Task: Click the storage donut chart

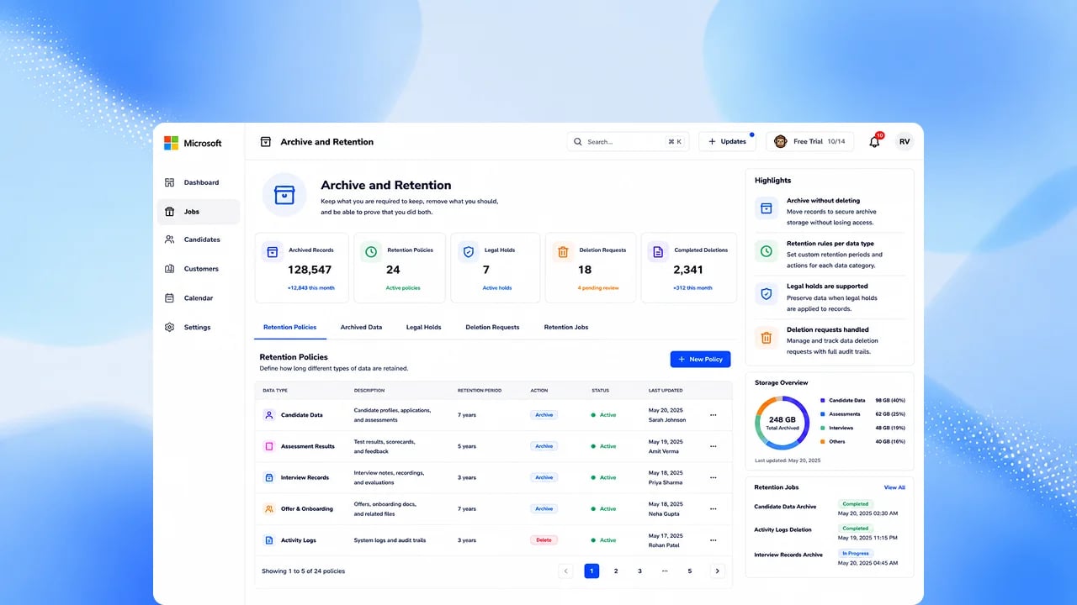Action: pyautogui.click(x=783, y=423)
